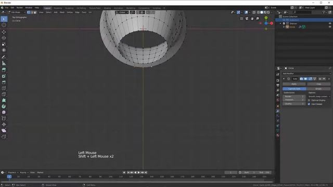Adjust the Viewport subdivisions field
The image size is (333, 187).
(294, 100)
